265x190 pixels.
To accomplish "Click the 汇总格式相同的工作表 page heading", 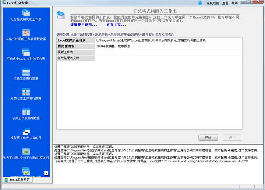I will point(155,11).
